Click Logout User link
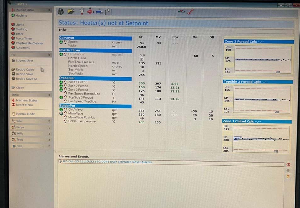This screenshot has width=300, height=208. [x=24, y=61]
